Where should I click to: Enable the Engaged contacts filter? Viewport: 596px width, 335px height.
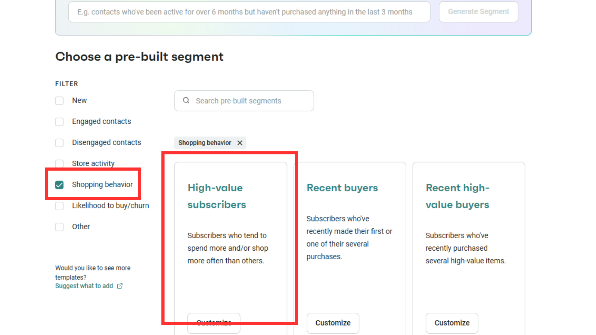[x=59, y=122]
